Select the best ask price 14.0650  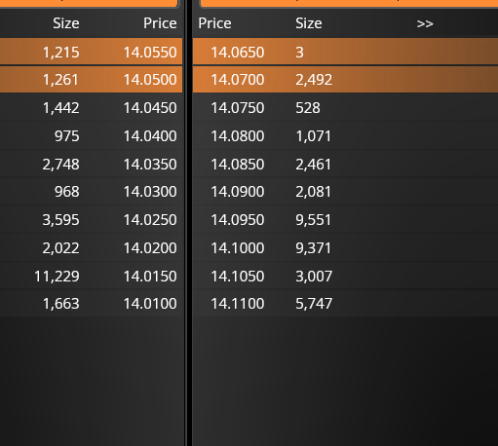(238, 53)
